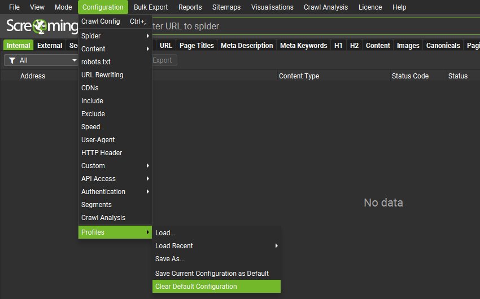The height and width of the screenshot is (299, 480).
Task: Switch to the Page Titles tab
Action: (x=197, y=46)
